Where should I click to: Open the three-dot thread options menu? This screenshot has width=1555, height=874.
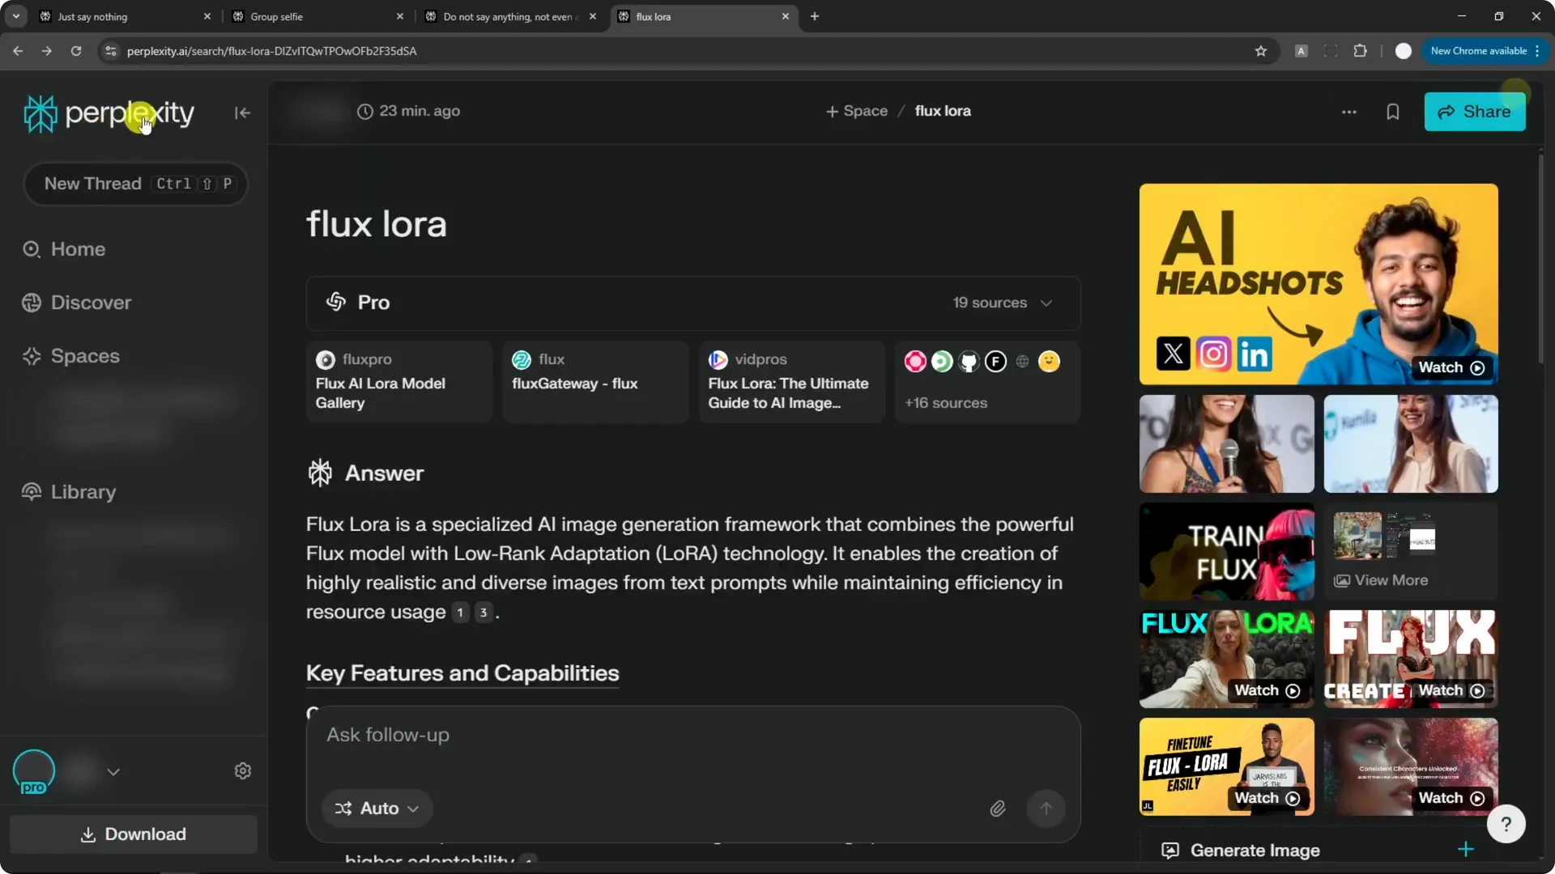tap(1348, 112)
